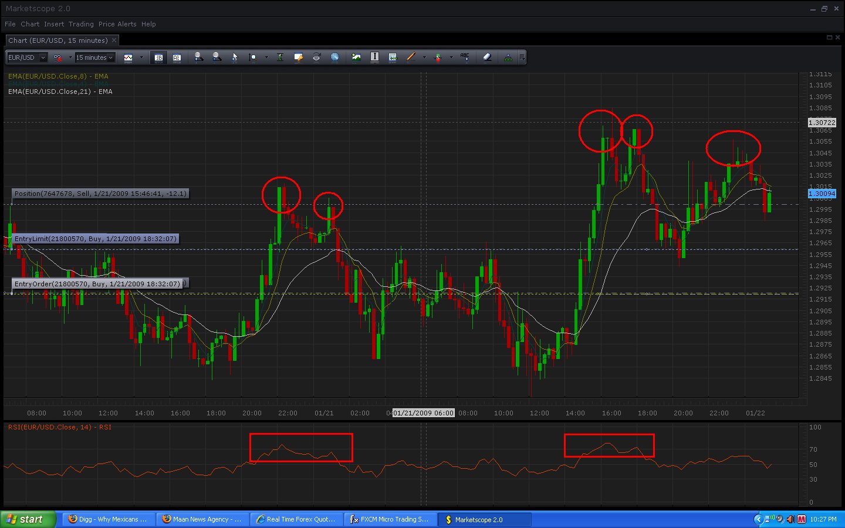Switch to FXCM Micro Trading Station taskbar button
845x528 pixels.
pos(390,519)
